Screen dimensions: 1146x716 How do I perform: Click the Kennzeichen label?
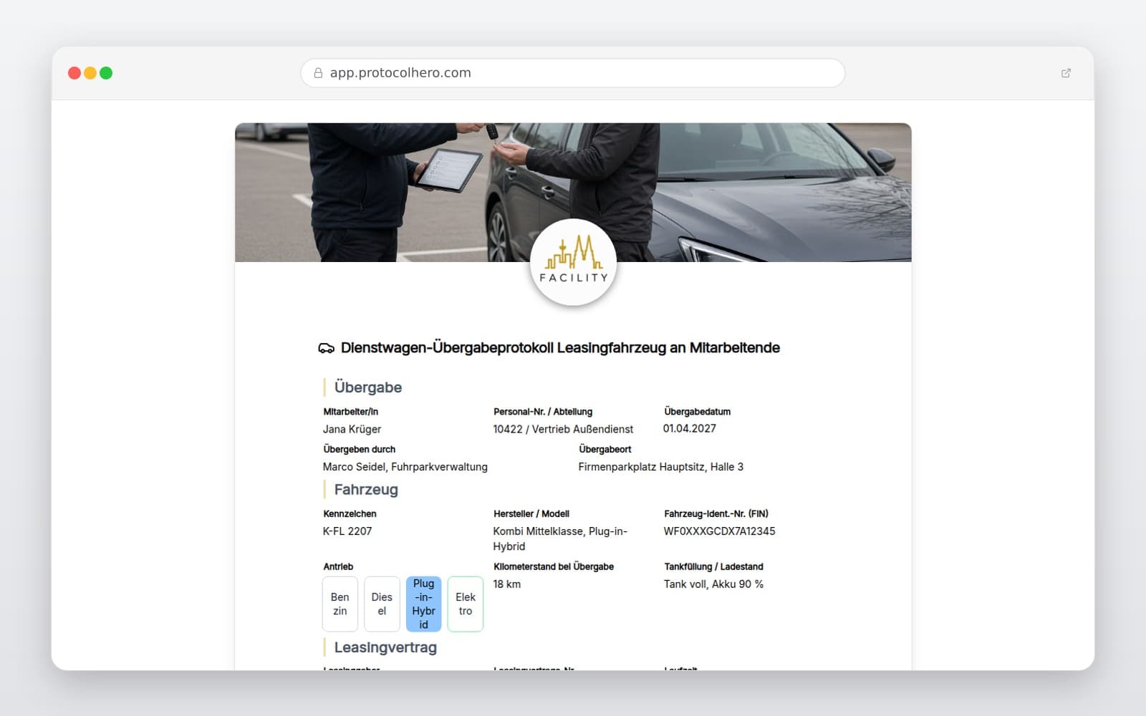pos(350,514)
